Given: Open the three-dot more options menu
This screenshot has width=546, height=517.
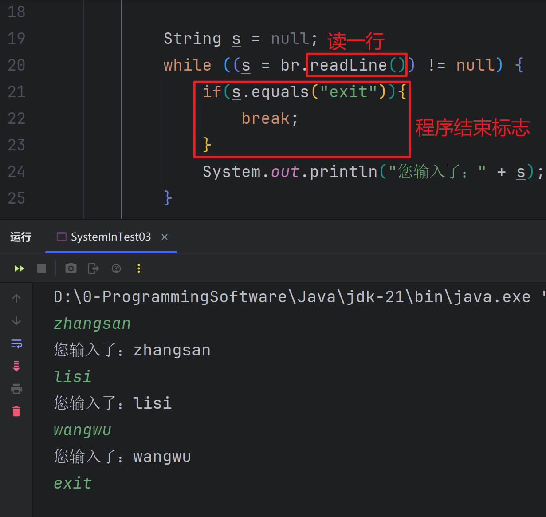Looking at the screenshot, I should click(x=139, y=268).
